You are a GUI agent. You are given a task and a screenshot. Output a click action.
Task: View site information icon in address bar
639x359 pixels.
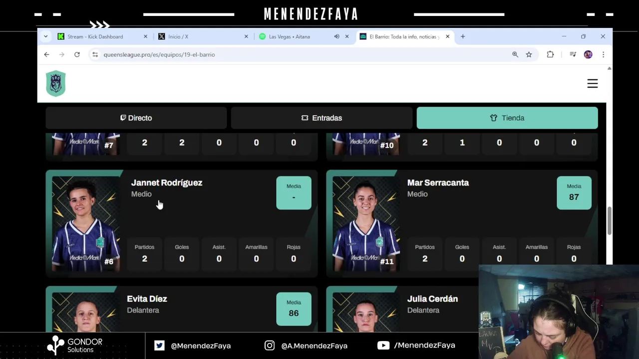[x=95, y=54]
